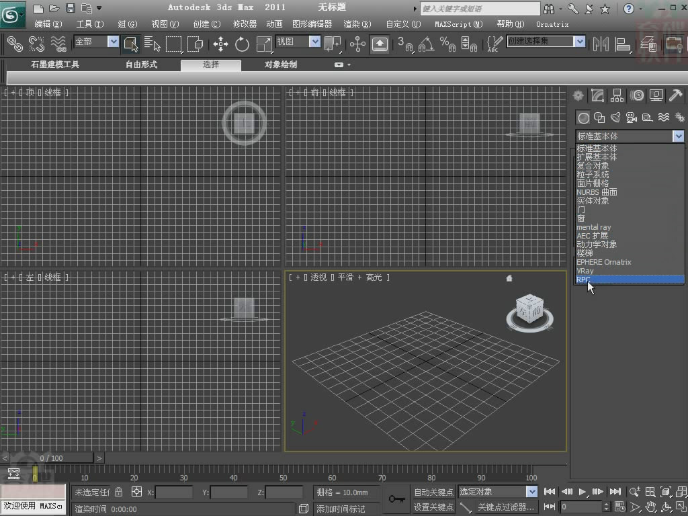
Task: Open the Select by Name dialog
Action: click(152, 44)
